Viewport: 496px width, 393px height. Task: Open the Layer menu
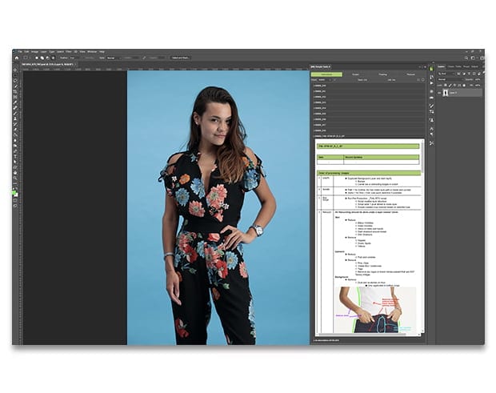coord(43,51)
